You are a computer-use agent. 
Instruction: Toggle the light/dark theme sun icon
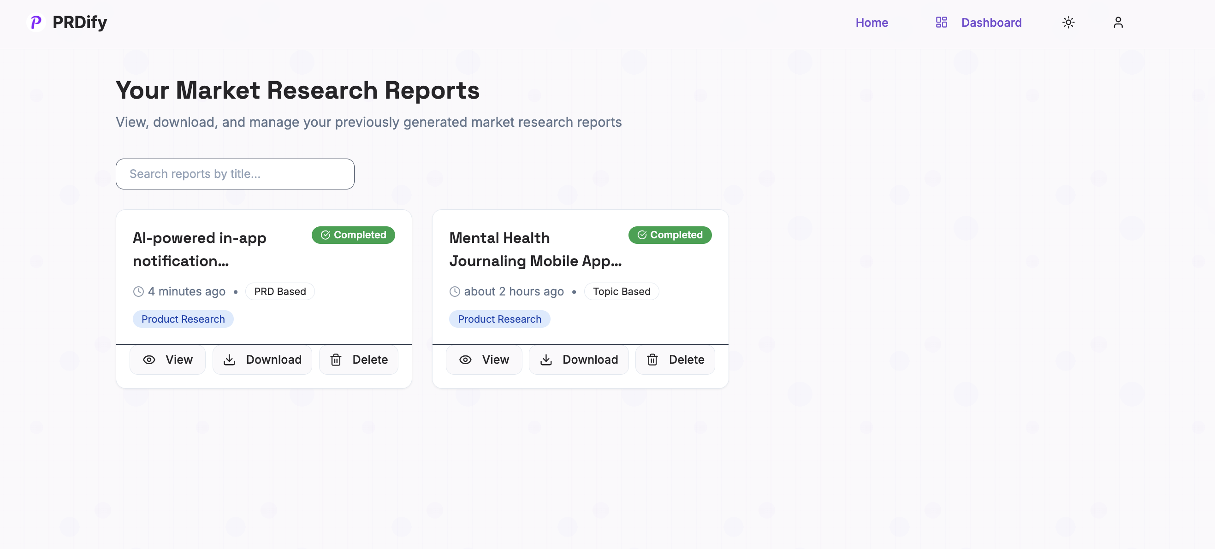point(1068,22)
